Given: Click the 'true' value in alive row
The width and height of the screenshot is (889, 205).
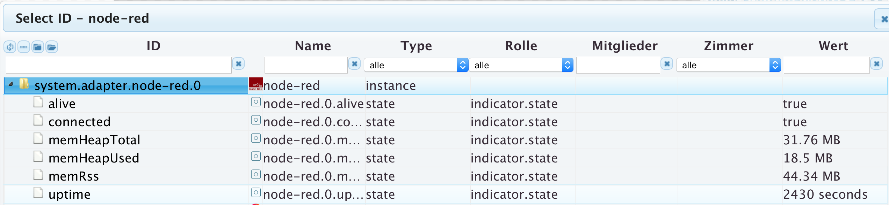Looking at the screenshot, I should (795, 104).
